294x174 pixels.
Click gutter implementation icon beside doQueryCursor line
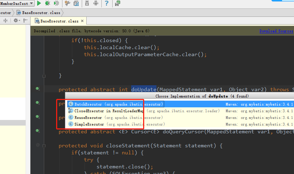(x=38, y=131)
